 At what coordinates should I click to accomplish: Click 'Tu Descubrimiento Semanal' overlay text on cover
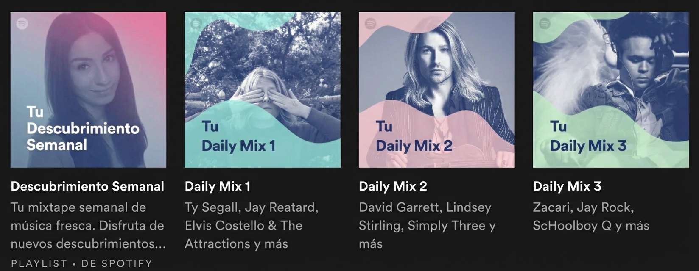83,128
